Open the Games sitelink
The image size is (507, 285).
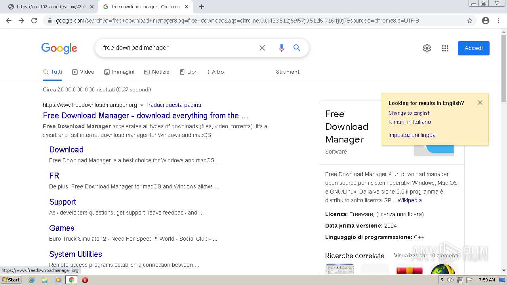[x=62, y=228]
